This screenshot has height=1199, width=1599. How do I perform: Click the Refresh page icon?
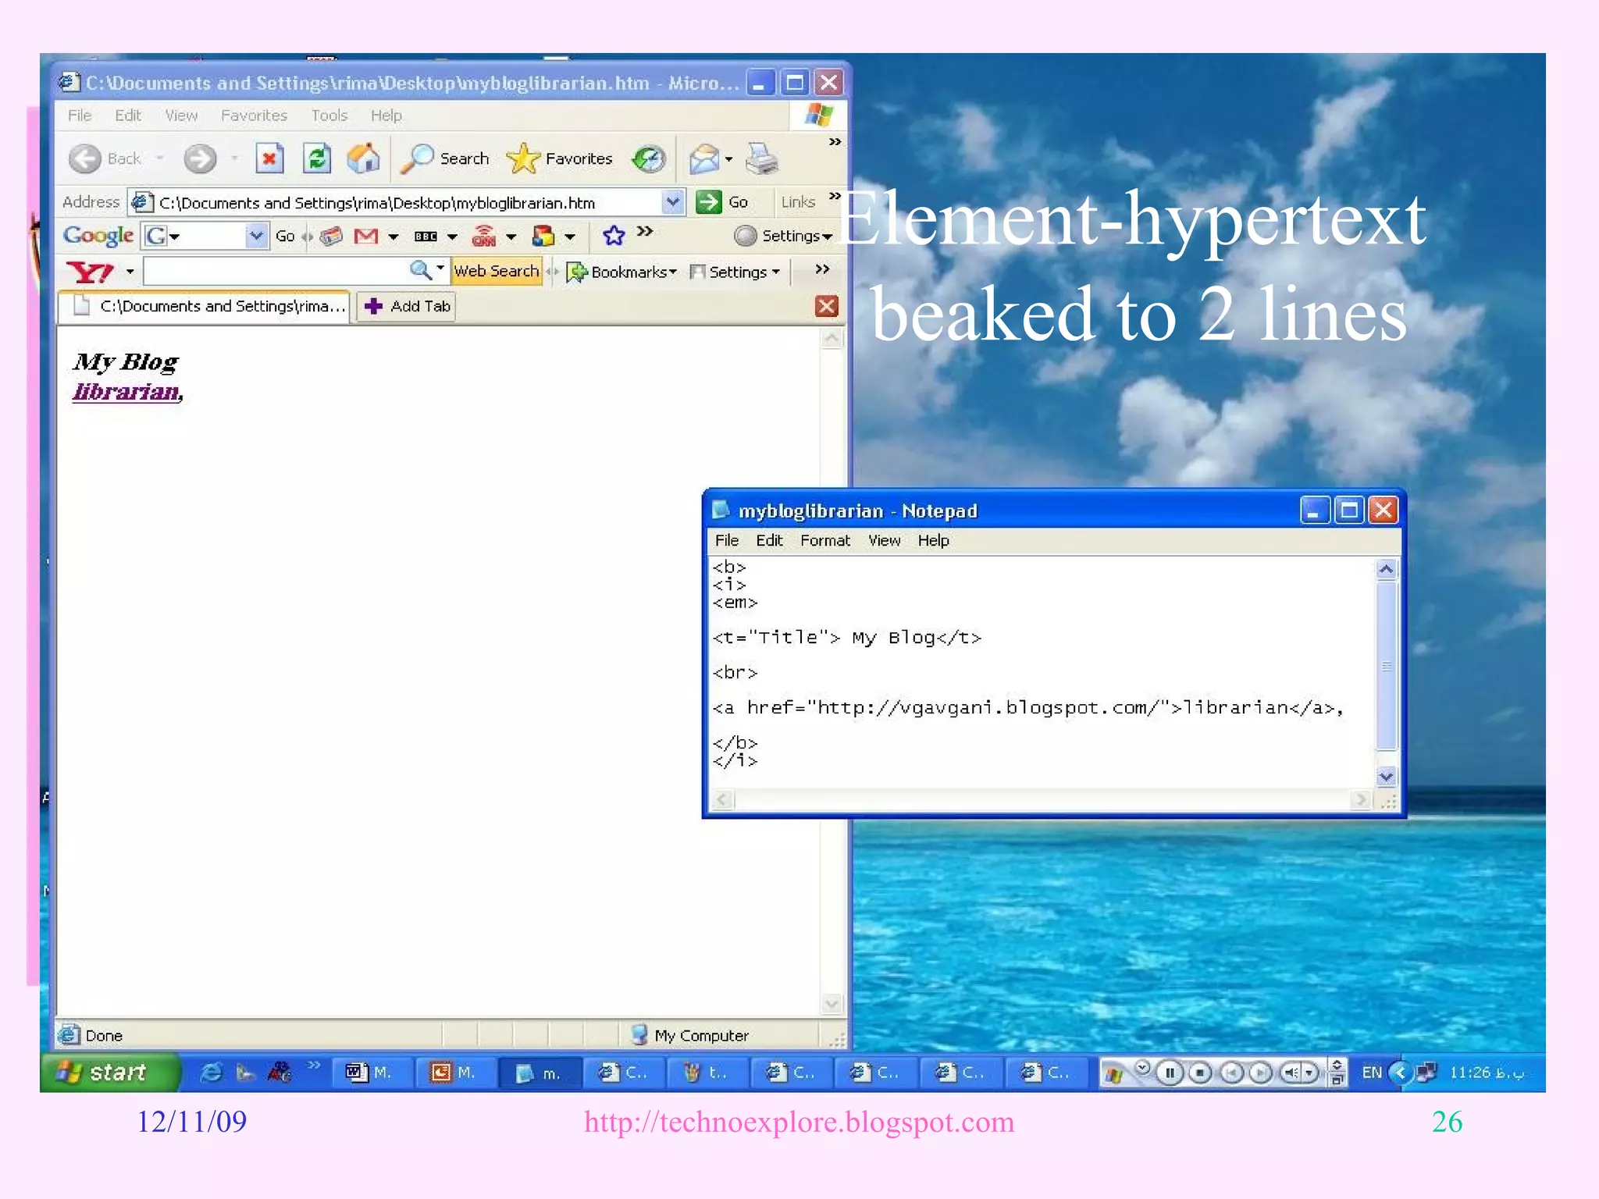pos(317,158)
